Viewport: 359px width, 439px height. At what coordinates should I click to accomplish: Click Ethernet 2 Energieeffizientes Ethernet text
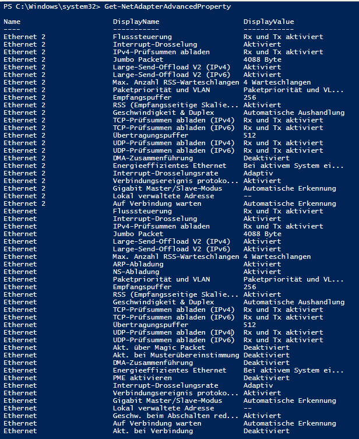170,166
